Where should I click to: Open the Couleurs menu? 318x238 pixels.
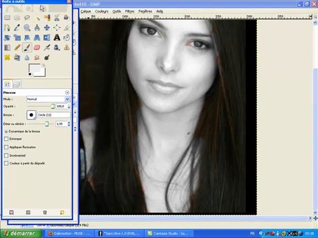(101, 11)
